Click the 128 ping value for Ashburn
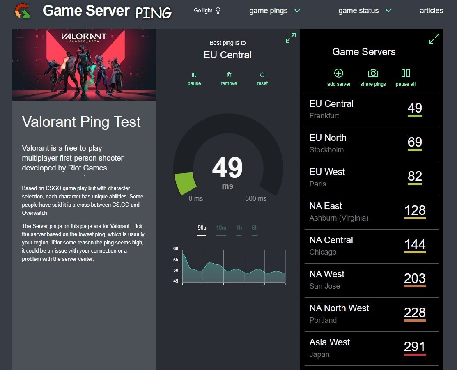Viewport: 457px width, 370px height. 415,211
